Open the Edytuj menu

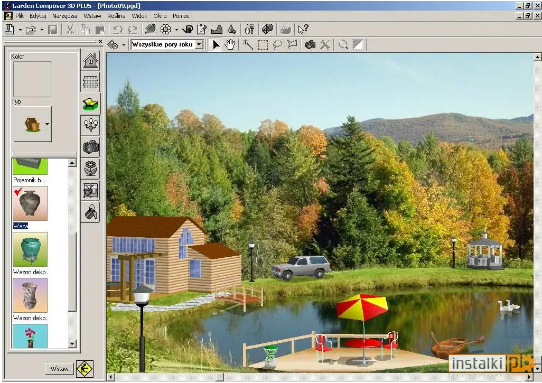[38, 16]
